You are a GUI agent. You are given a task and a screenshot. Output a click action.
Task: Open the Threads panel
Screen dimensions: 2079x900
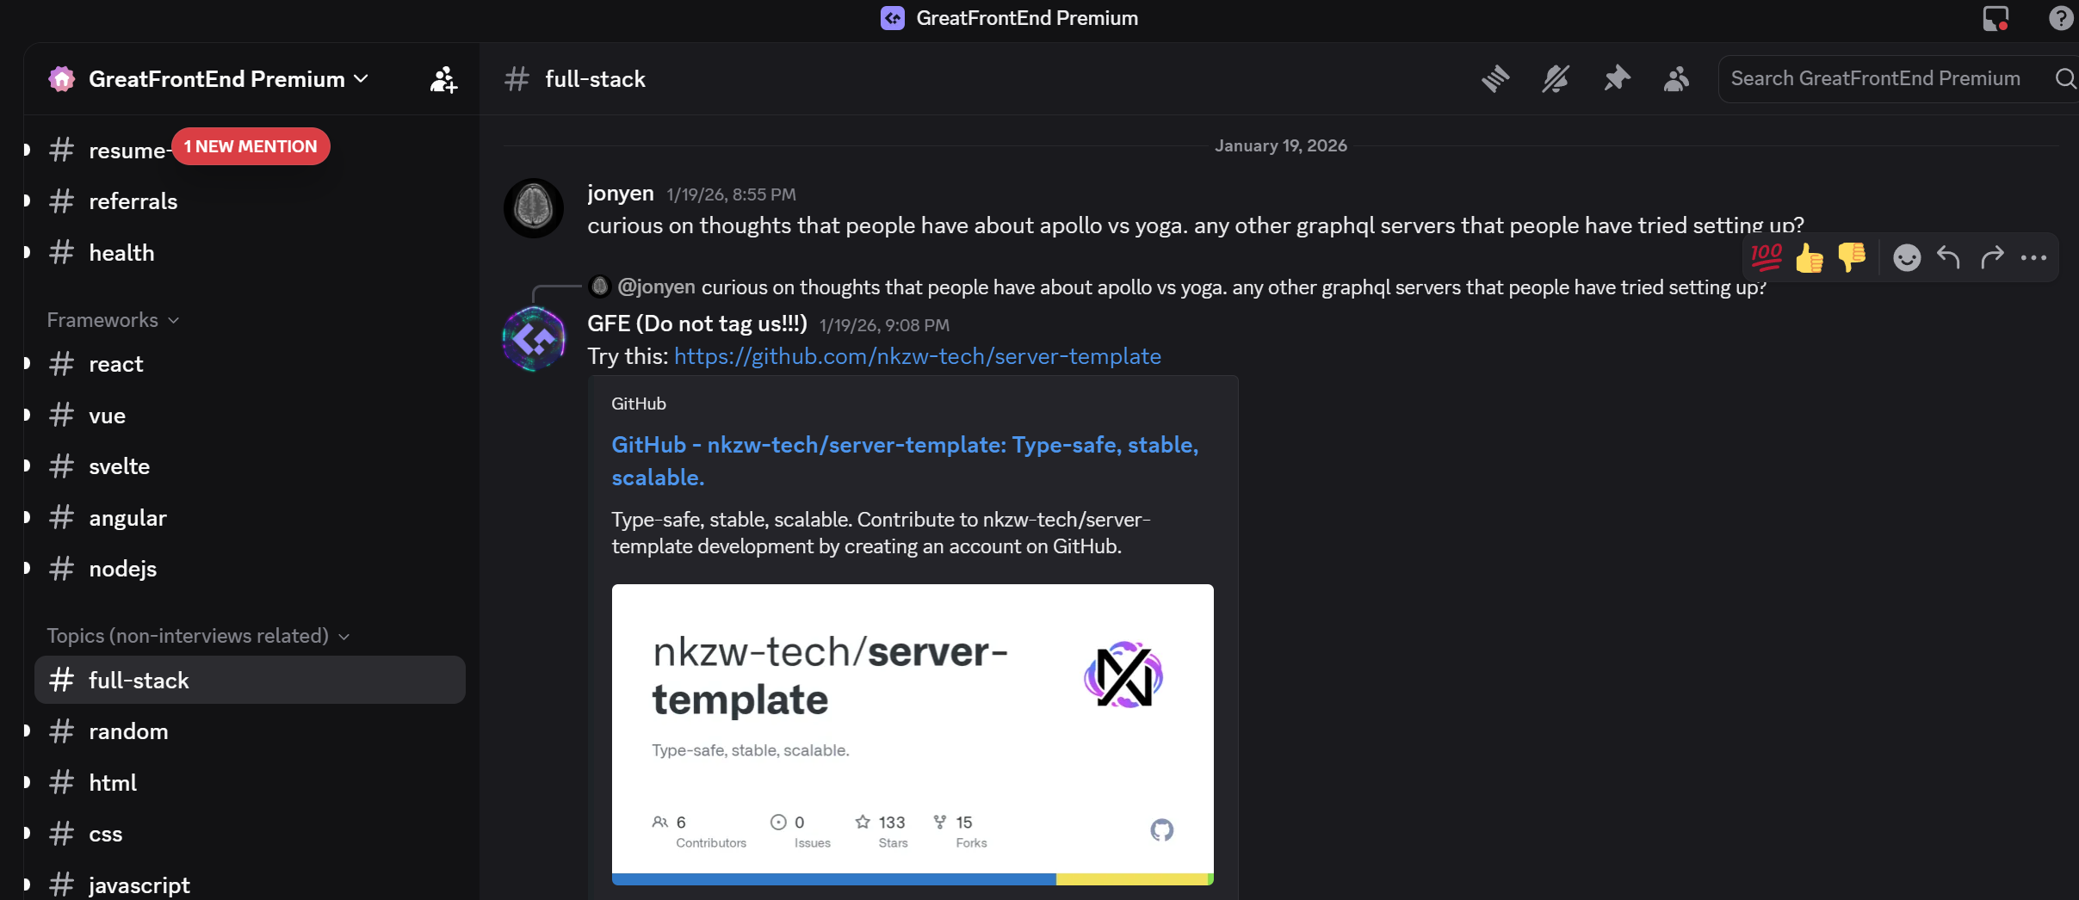coord(1495,78)
